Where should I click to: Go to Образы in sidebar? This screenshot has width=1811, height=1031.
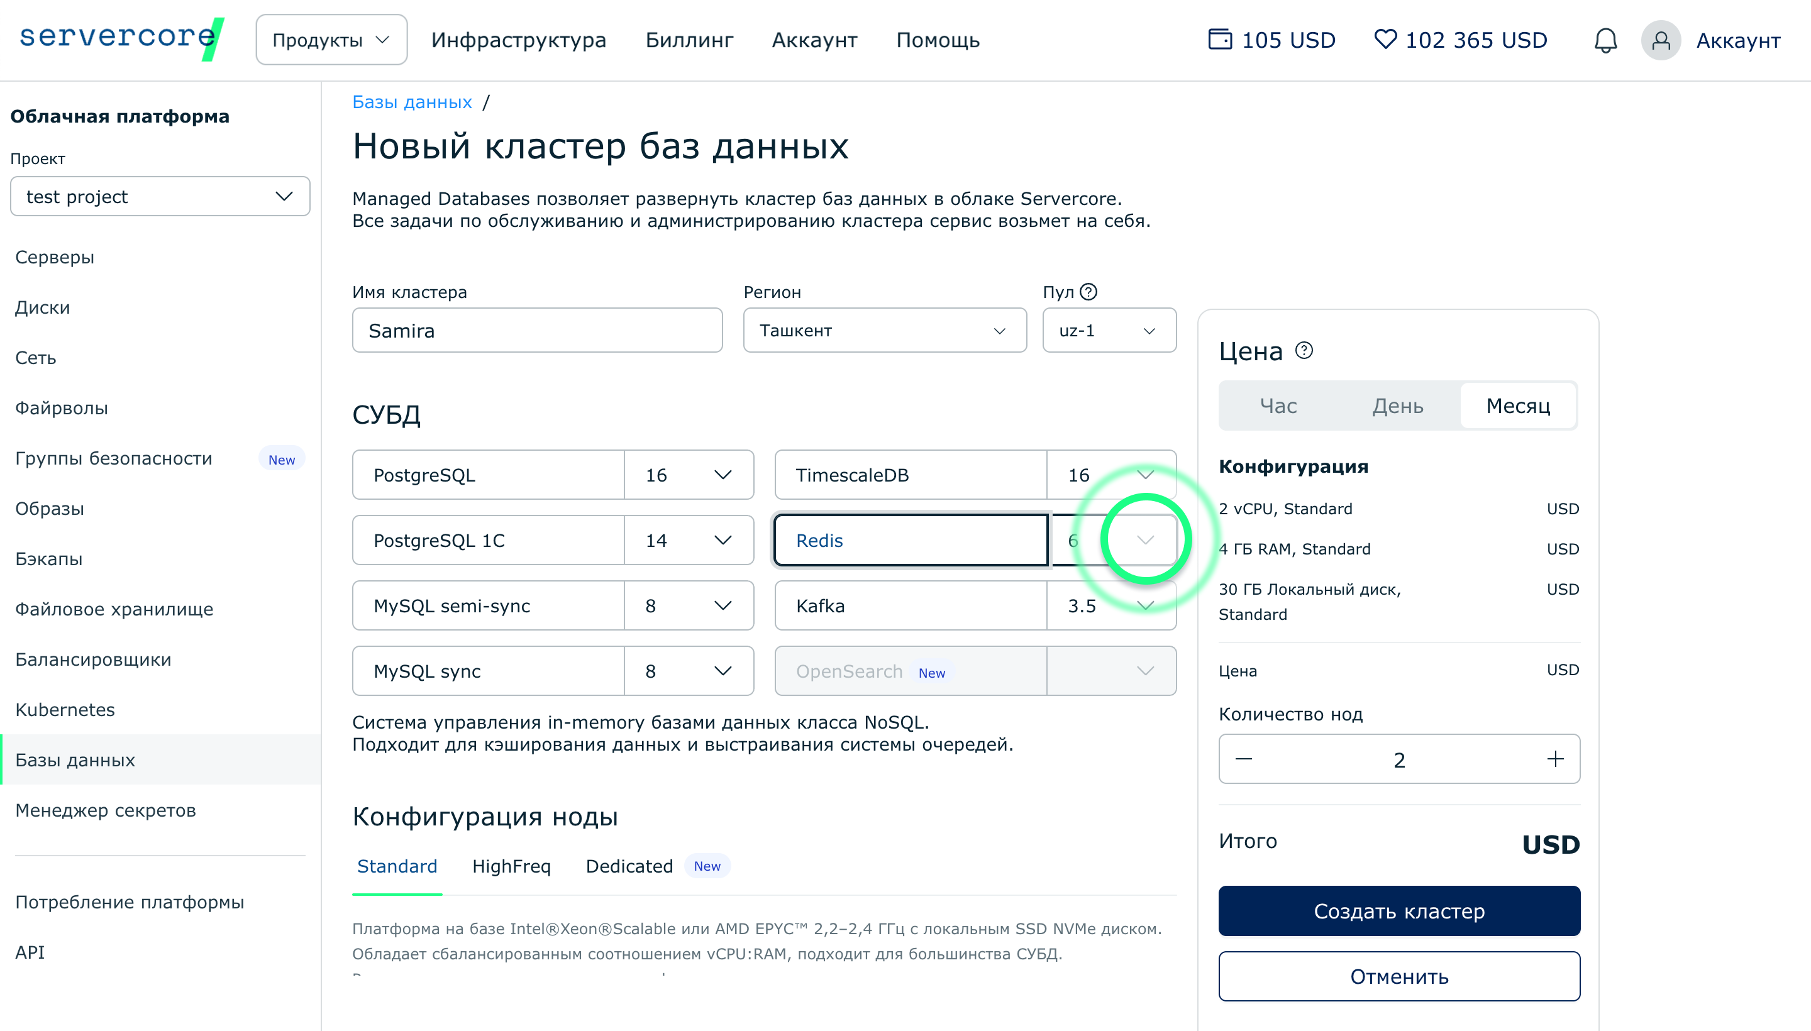coord(50,508)
